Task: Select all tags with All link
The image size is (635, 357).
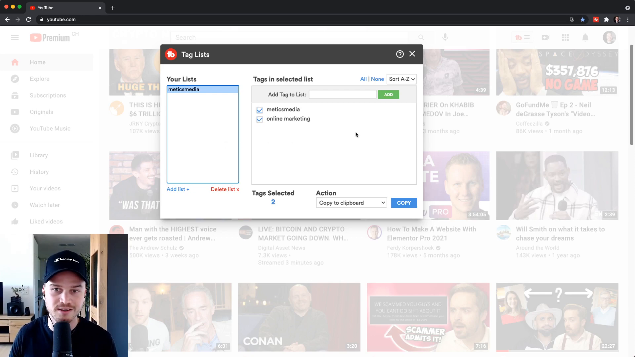Action: coord(363,79)
